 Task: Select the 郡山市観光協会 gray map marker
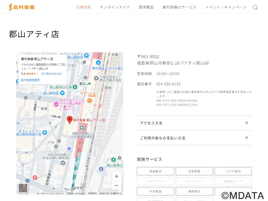tap(96, 78)
